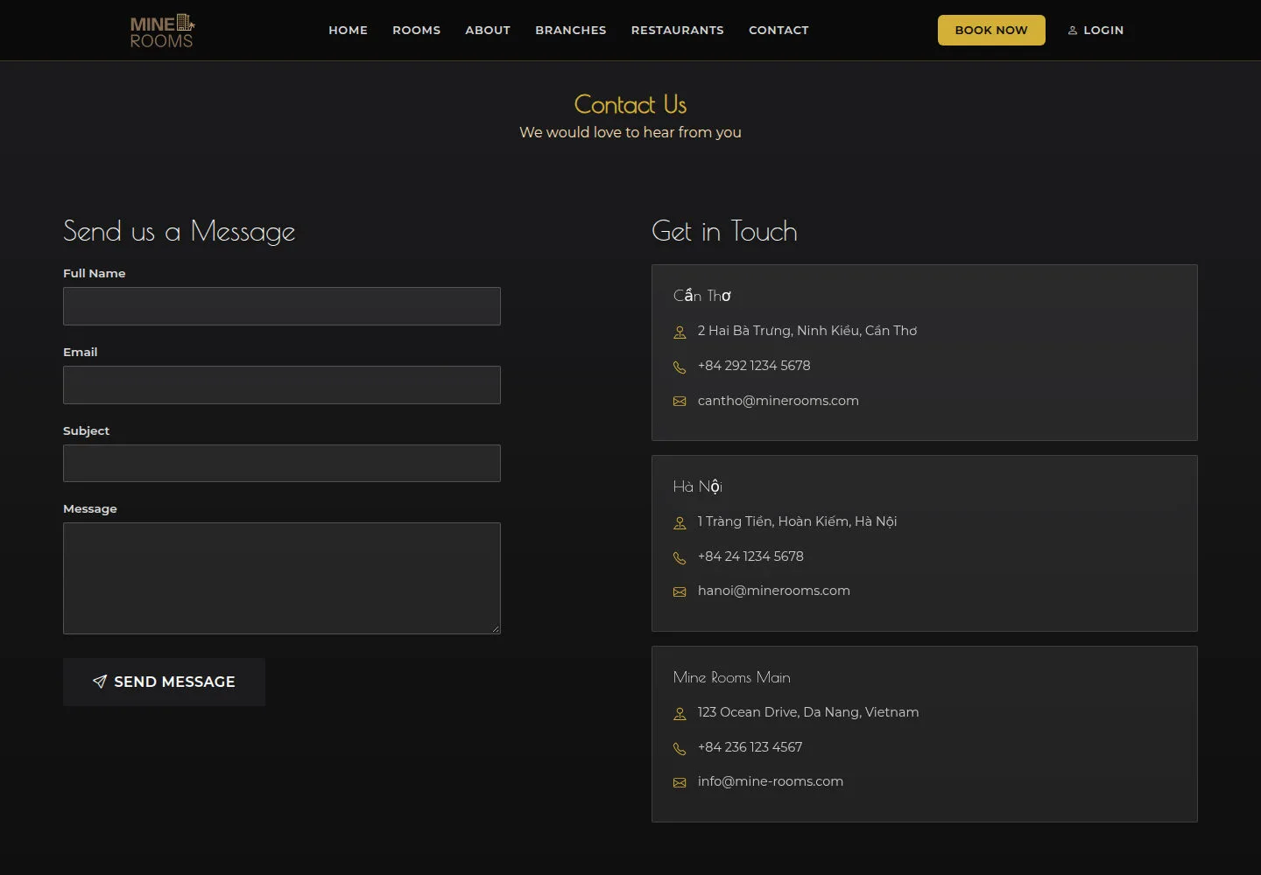Click the phone icon beside +84 236 123 4567
Screen dimensions: 1261x875
coord(680,748)
